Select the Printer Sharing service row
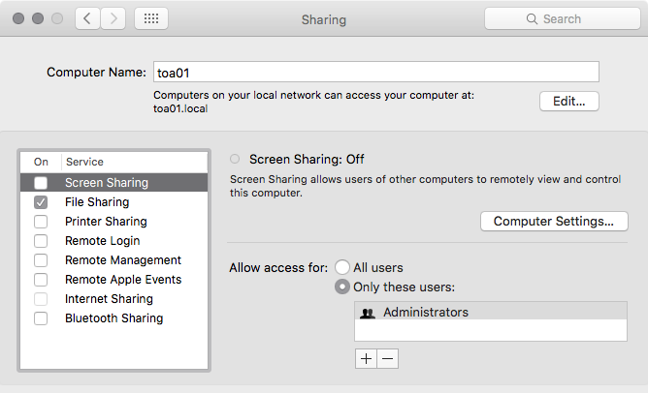Screen dimensions: 648x393 coord(114,222)
